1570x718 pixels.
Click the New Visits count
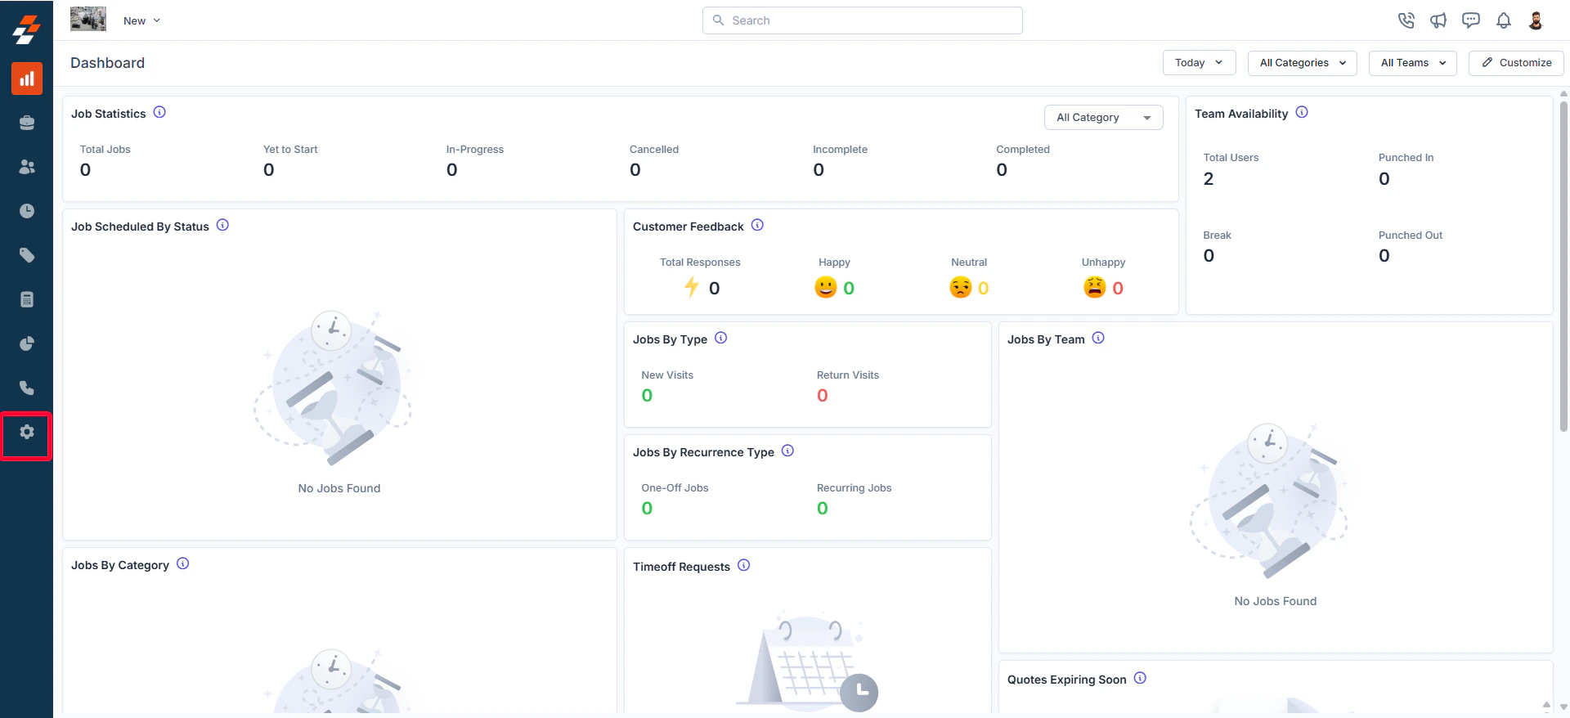coord(647,396)
